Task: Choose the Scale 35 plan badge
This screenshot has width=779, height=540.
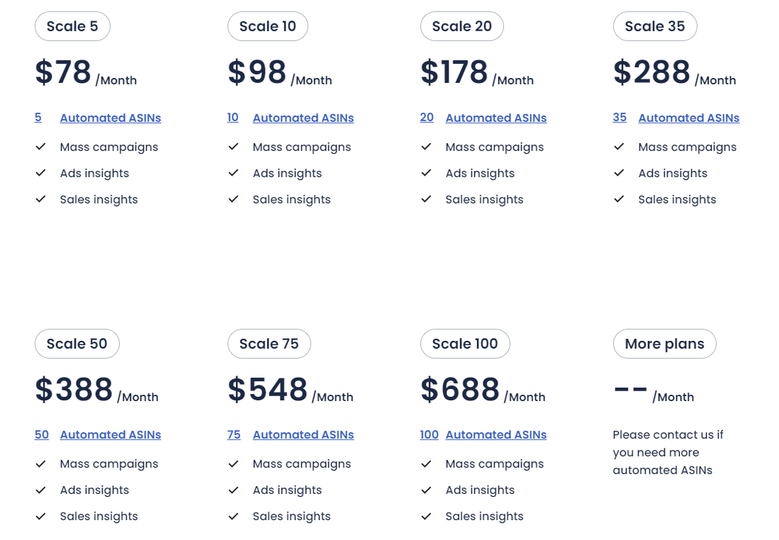Action: [x=655, y=26]
